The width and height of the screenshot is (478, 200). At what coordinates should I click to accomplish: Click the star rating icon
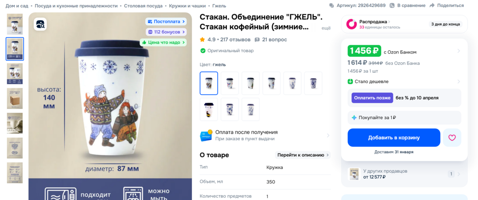pyautogui.click(x=202, y=39)
